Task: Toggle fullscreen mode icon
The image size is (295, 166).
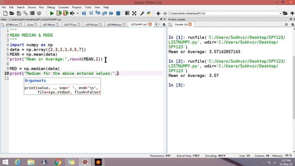Action: (134, 13)
